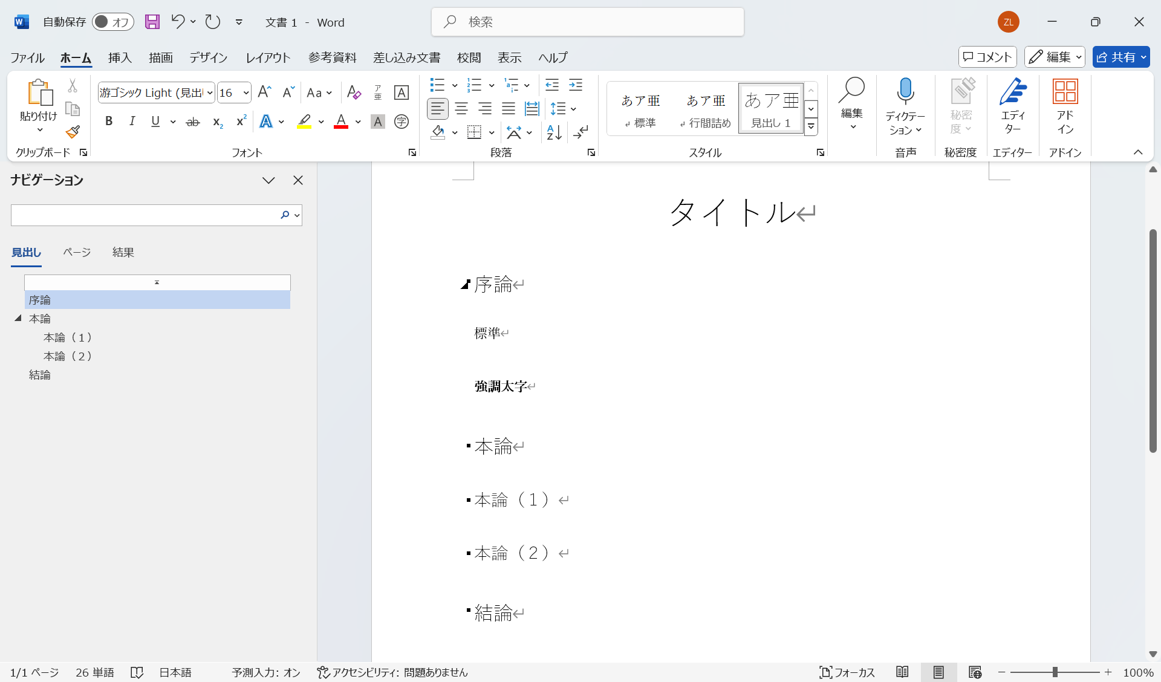The image size is (1161, 682).
Task: Click the コメント button
Action: point(987,57)
